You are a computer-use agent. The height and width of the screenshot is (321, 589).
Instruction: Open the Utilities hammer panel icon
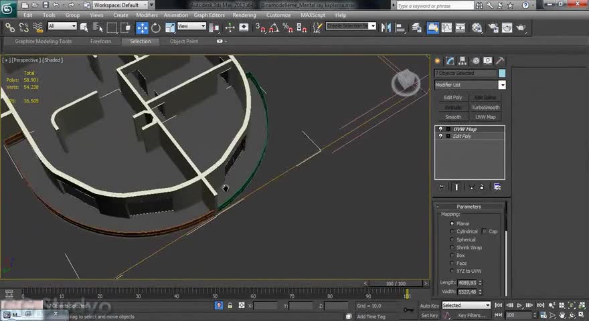[x=500, y=61]
